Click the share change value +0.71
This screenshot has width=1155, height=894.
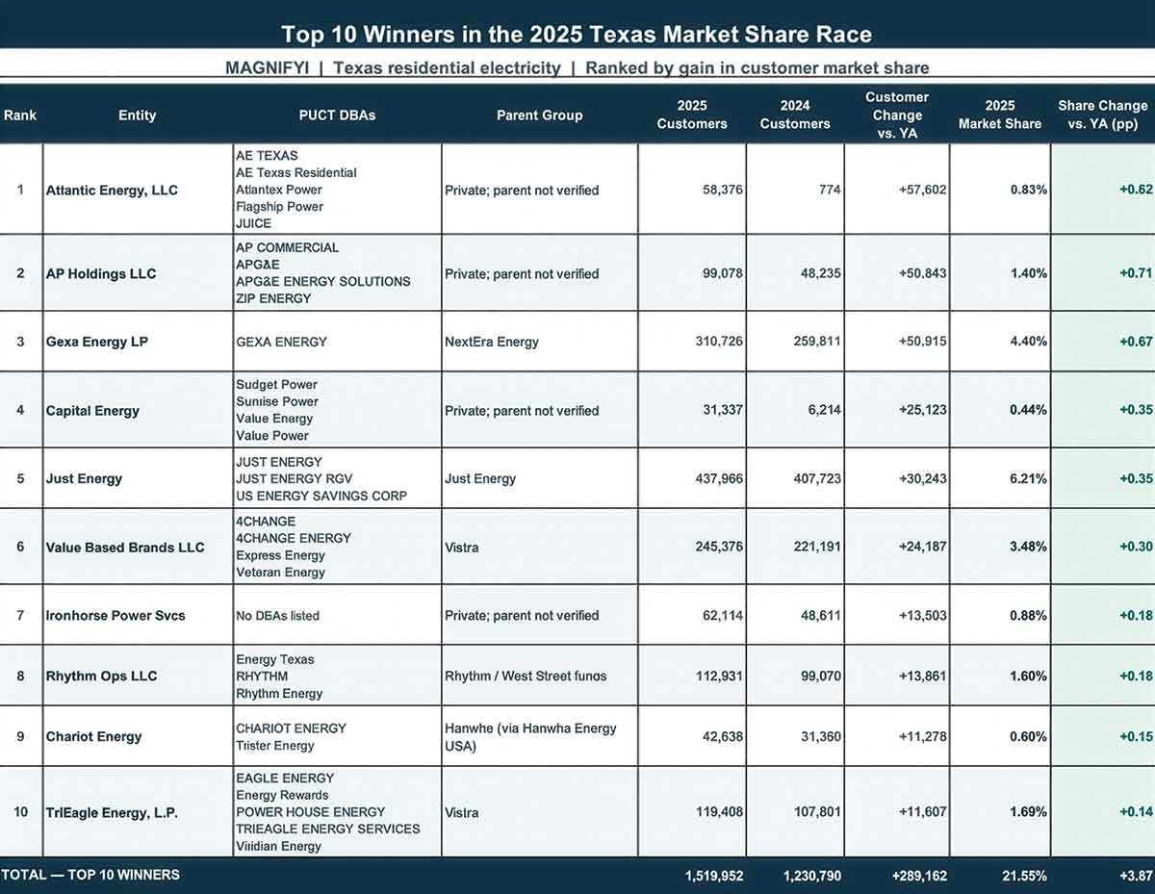pos(1136,273)
